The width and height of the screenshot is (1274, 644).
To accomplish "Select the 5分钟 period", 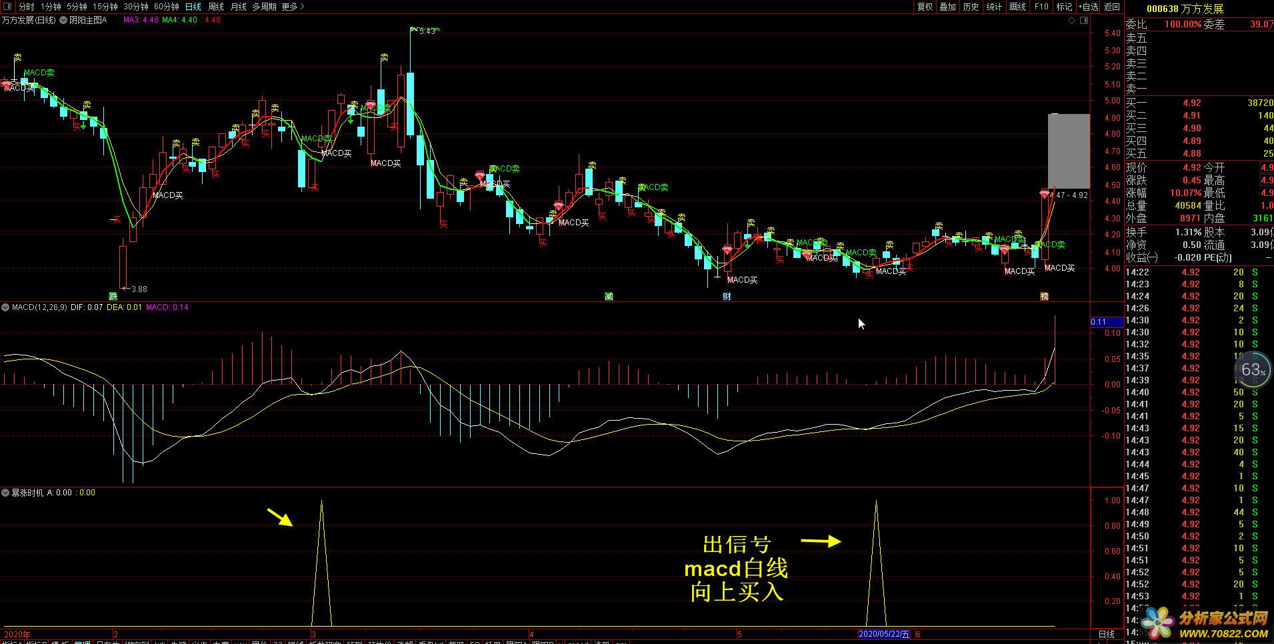I will [x=77, y=7].
